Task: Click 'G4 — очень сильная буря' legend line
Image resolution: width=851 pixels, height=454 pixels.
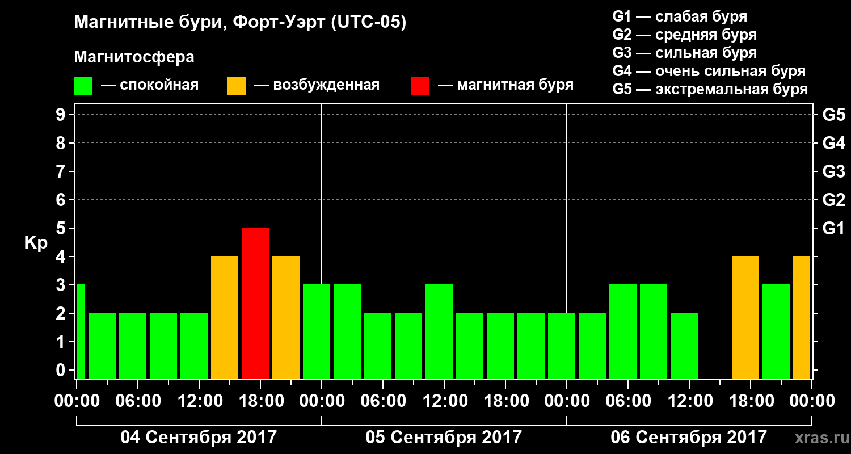Action: pos(709,71)
